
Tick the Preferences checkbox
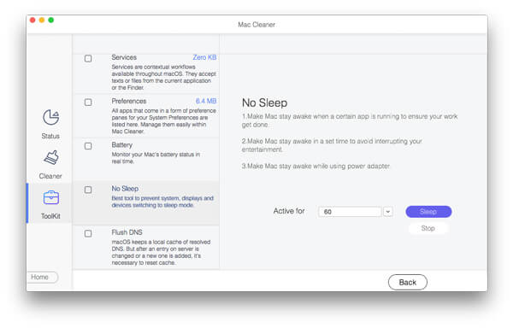coord(88,102)
